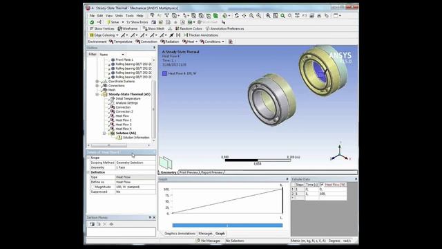The width and height of the screenshot is (442, 249).
Task: Select Solution Information in the tree
Action: [x=136, y=138]
